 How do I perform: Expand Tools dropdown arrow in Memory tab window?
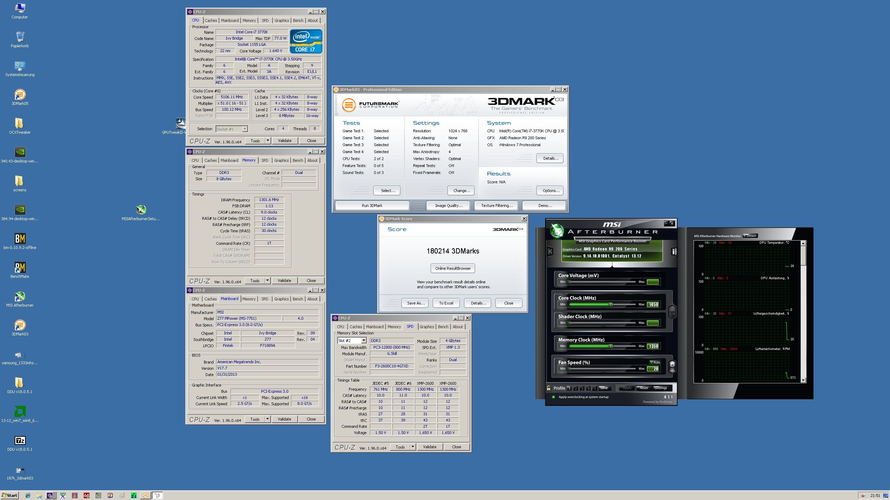pyautogui.click(x=267, y=281)
